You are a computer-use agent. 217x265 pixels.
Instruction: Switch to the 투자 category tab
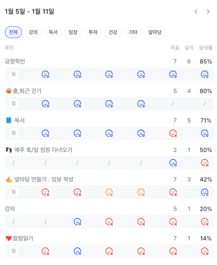click(x=93, y=32)
